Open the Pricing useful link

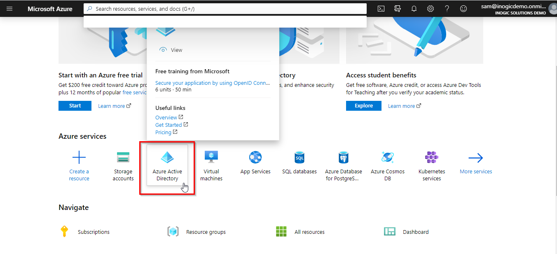[x=166, y=132]
